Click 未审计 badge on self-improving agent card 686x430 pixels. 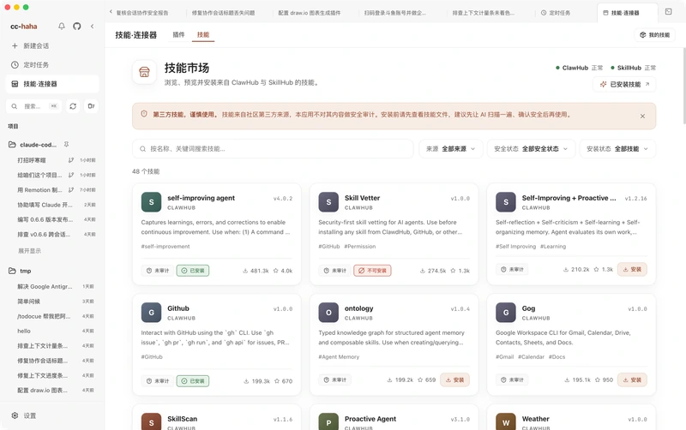click(x=158, y=271)
